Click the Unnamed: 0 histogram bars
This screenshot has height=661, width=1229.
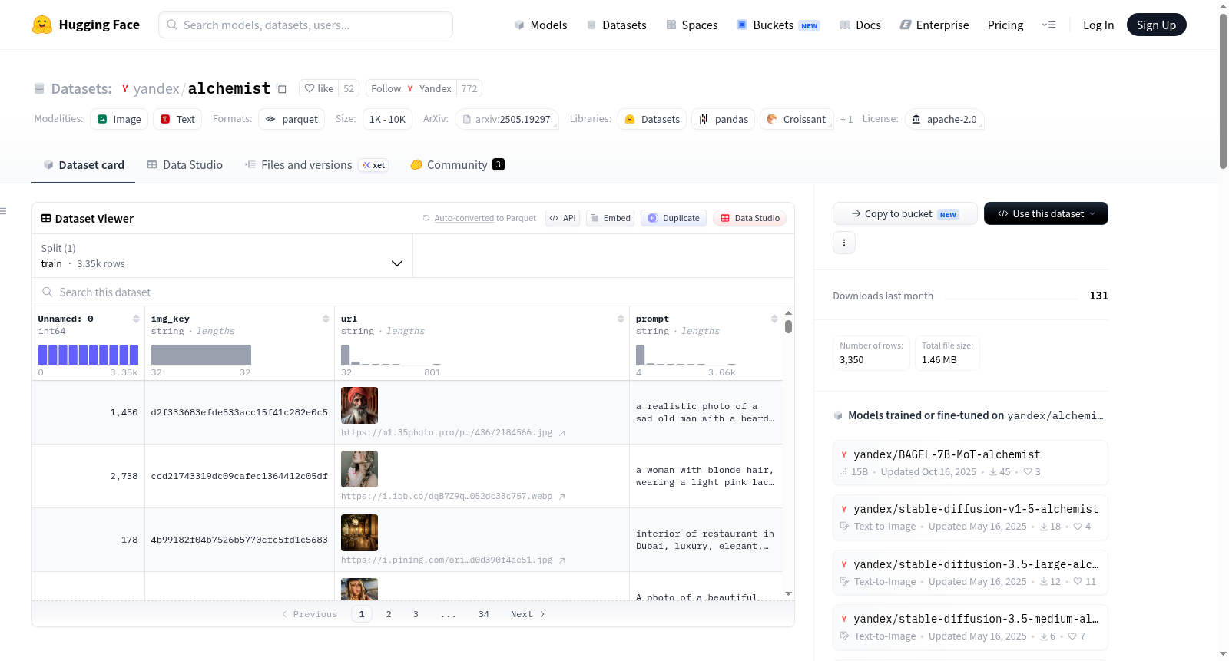pyautogui.click(x=88, y=354)
